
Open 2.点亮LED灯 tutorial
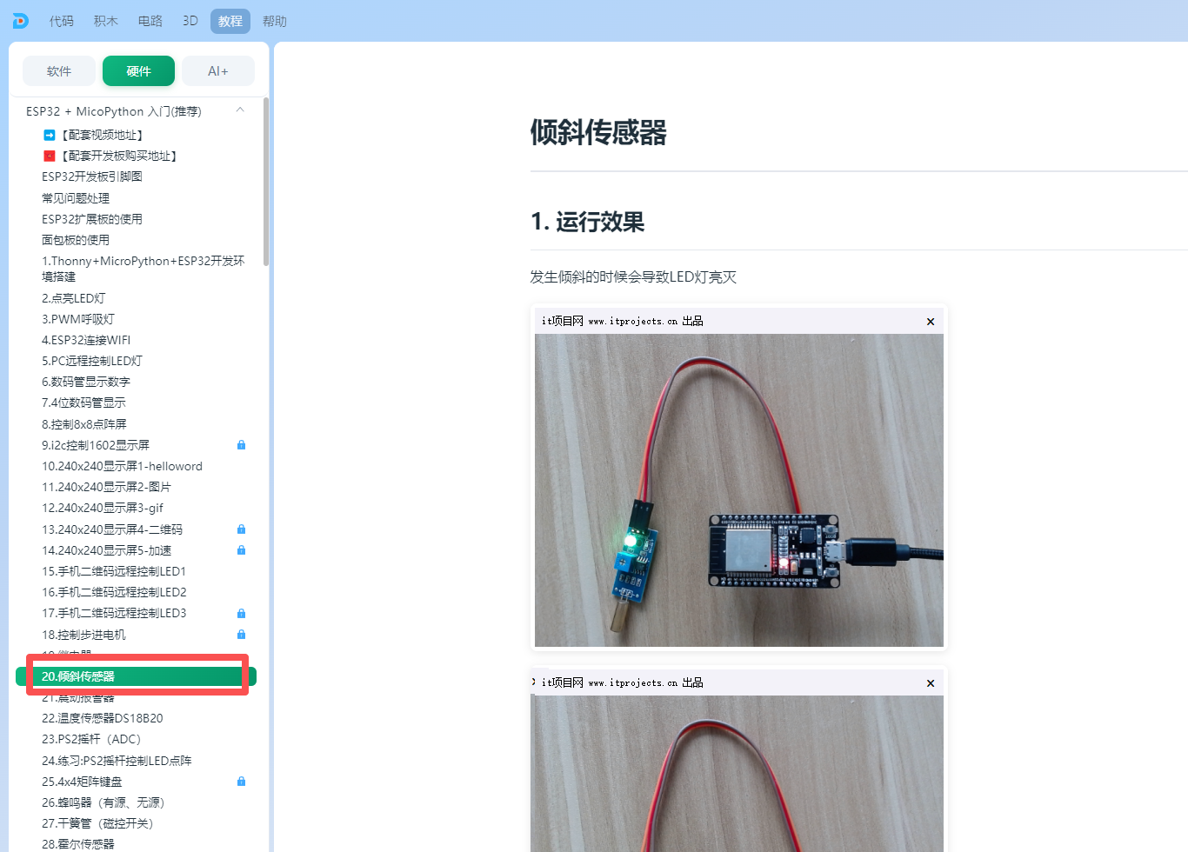74,298
